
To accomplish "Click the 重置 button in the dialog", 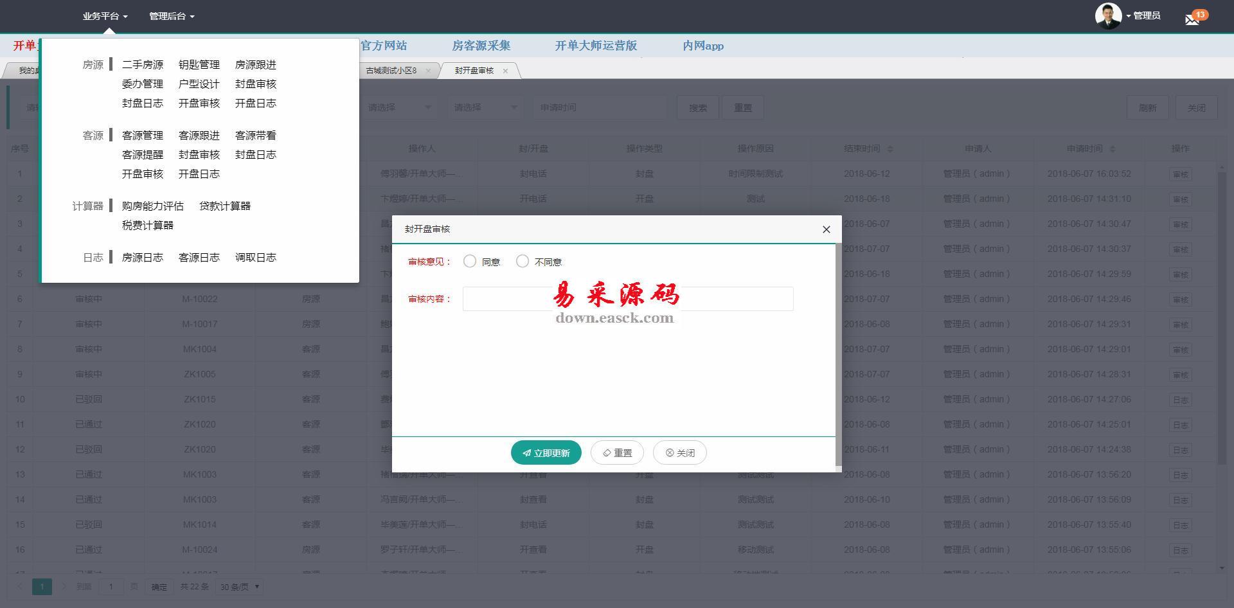I will pyautogui.click(x=617, y=452).
